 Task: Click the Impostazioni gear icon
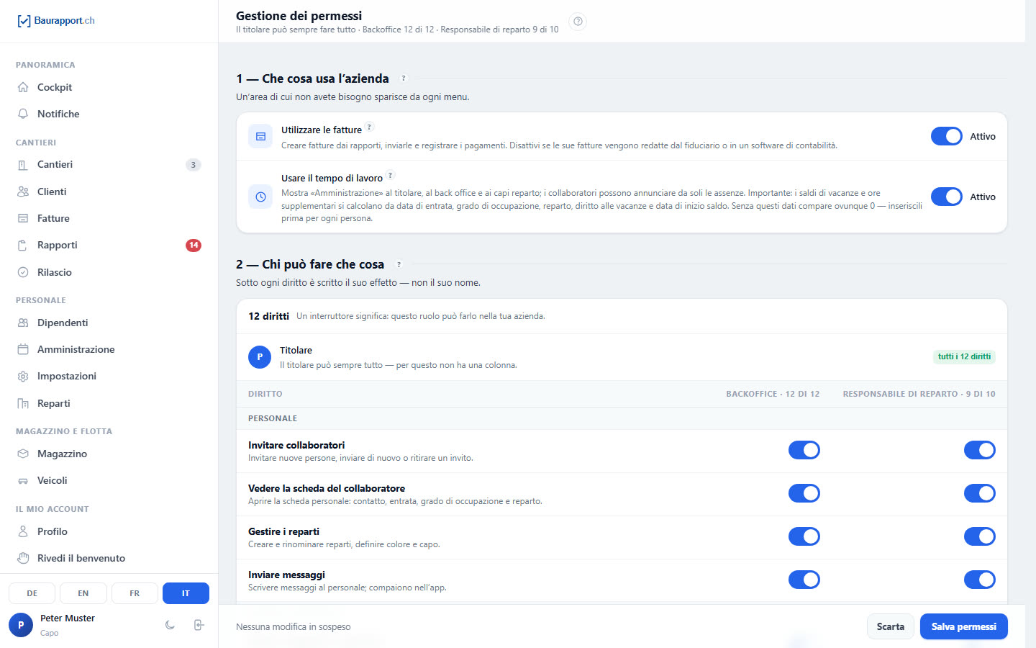pyautogui.click(x=23, y=376)
